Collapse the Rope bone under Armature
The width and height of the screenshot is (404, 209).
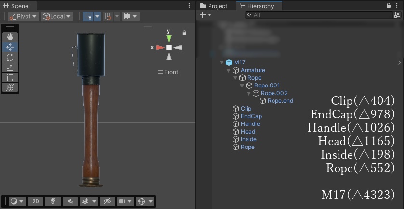click(235, 78)
